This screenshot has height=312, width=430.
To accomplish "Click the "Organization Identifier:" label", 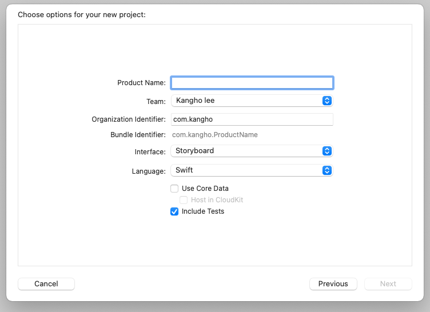I will 129,119.
